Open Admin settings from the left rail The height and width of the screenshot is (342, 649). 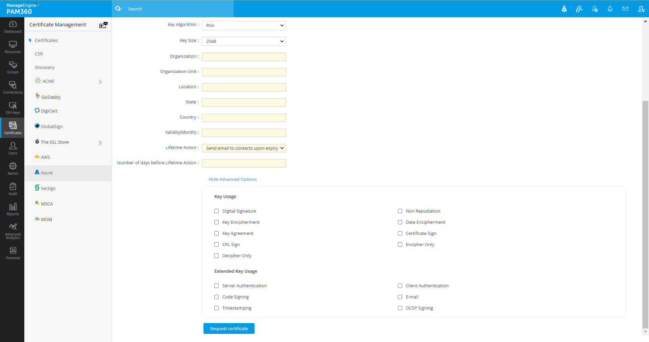pos(13,169)
